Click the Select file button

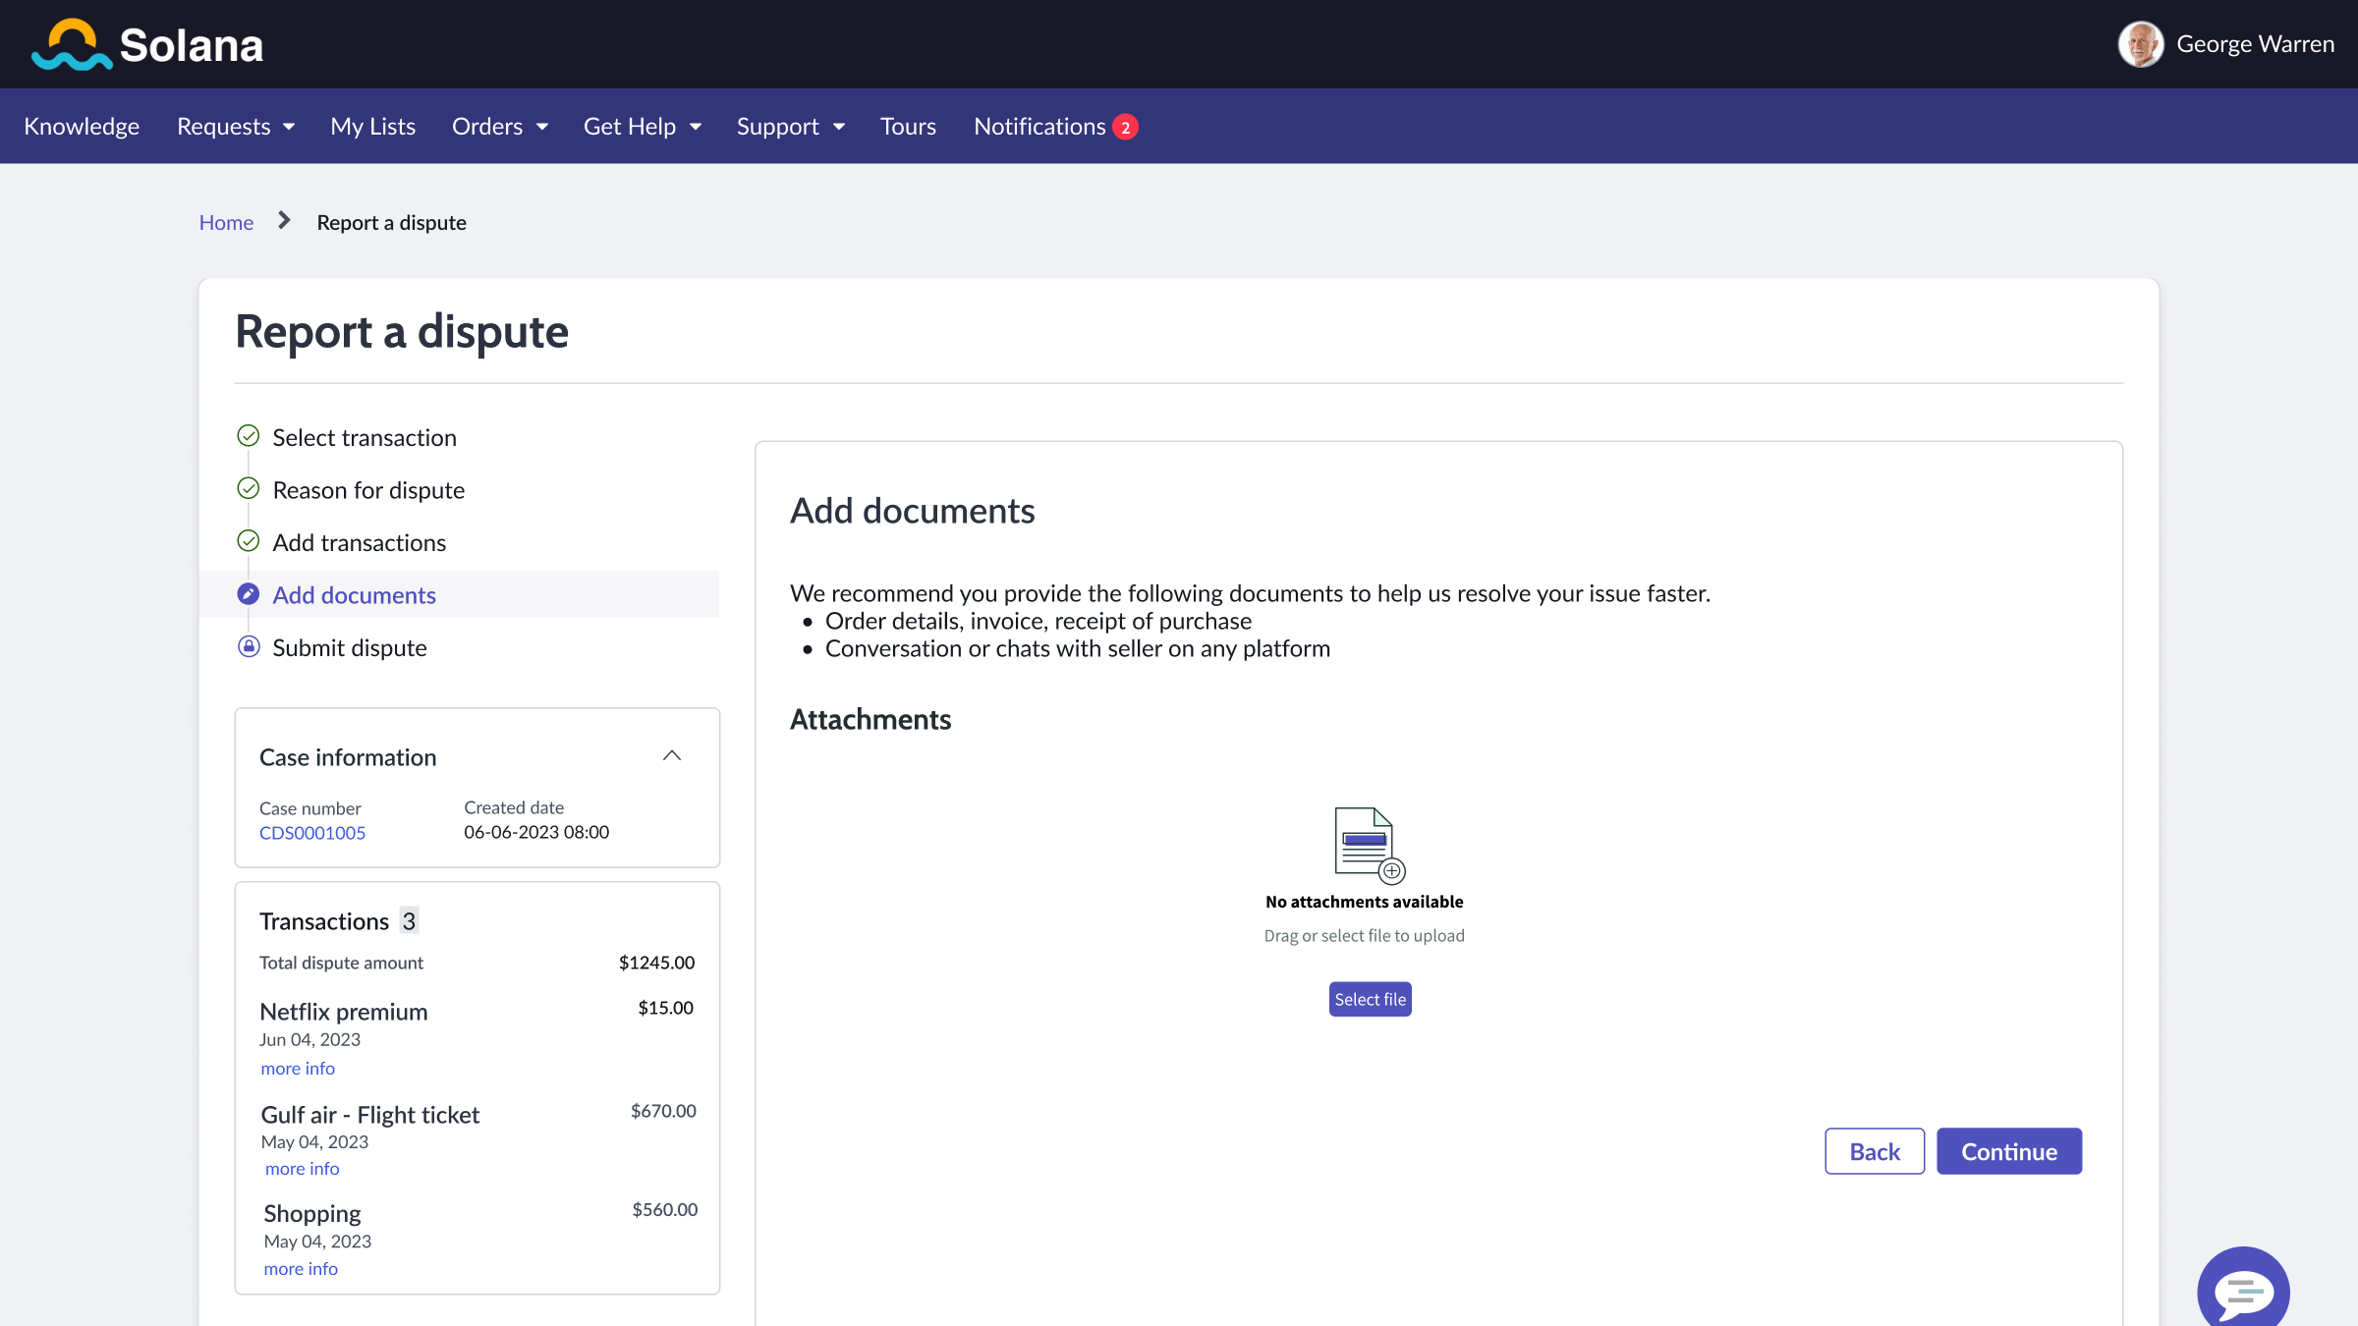pyautogui.click(x=1370, y=999)
